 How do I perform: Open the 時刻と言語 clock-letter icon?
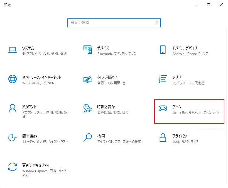tap(88, 108)
